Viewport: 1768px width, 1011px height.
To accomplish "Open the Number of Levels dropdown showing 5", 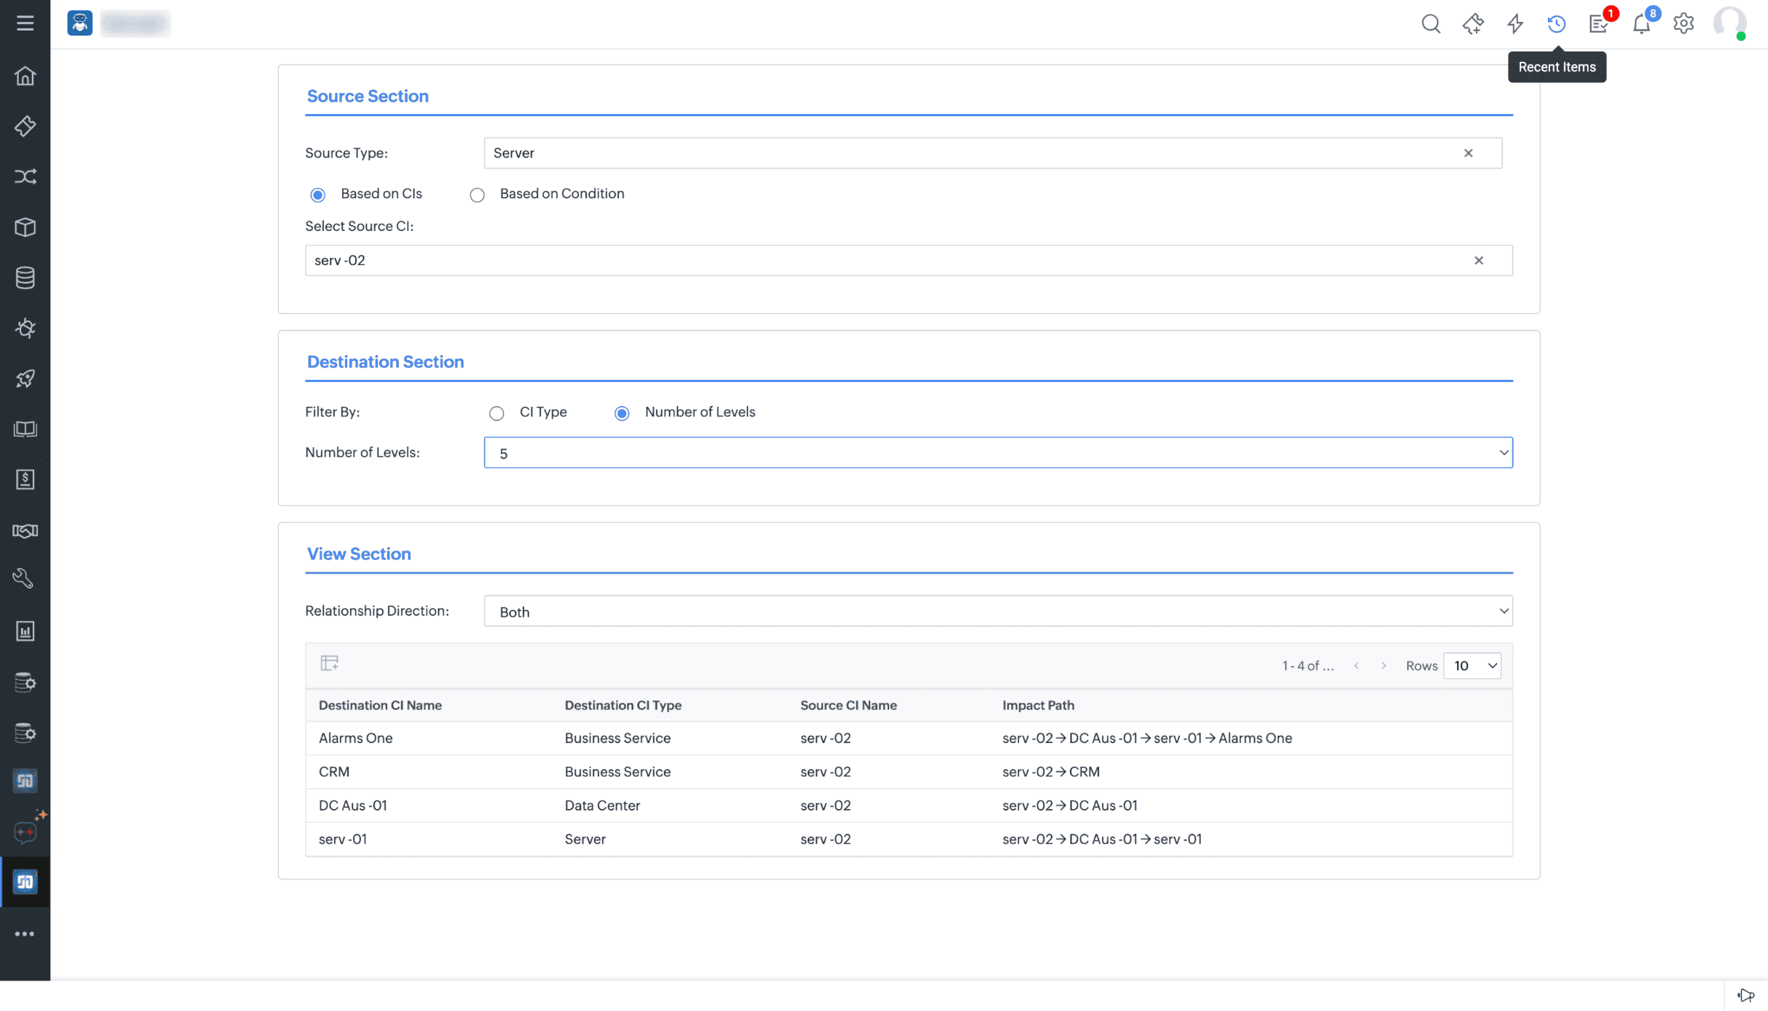I will point(998,452).
